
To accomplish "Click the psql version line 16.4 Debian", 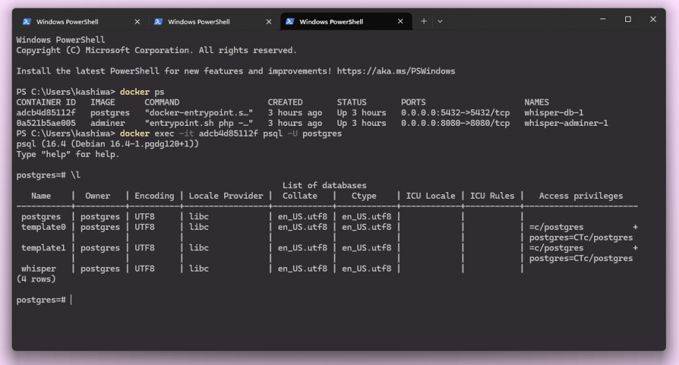I will click(107, 144).
